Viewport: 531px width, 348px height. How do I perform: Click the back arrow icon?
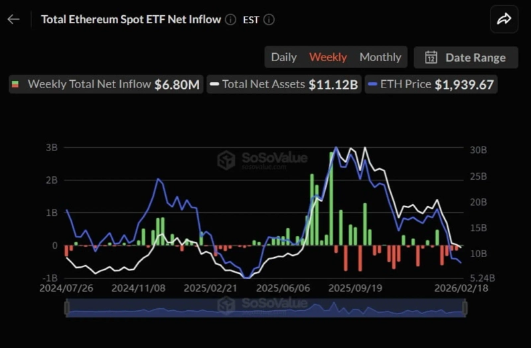(13, 19)
